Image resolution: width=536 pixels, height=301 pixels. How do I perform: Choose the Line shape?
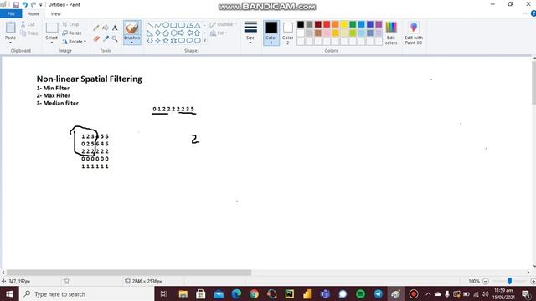pos(150,25)
